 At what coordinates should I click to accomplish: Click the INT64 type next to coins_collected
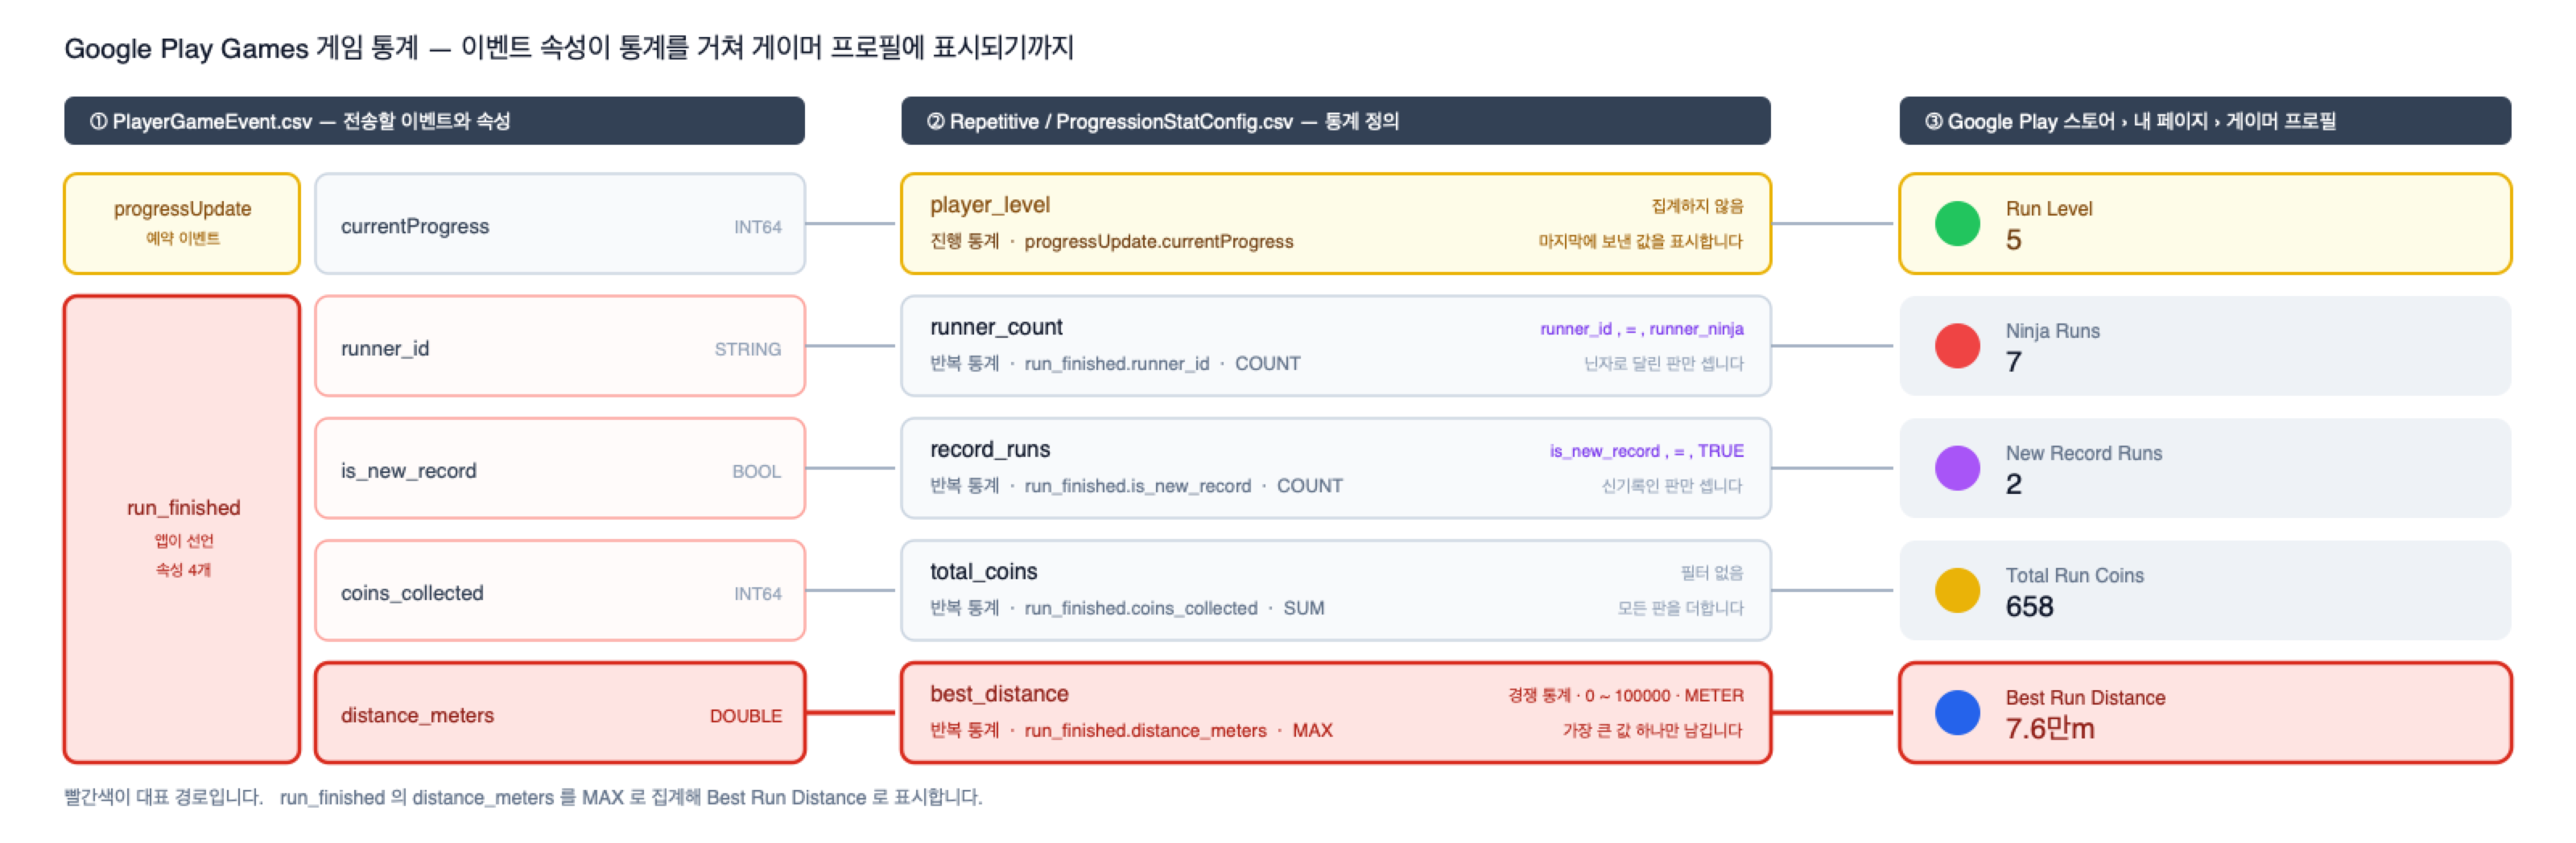point(757,594)
